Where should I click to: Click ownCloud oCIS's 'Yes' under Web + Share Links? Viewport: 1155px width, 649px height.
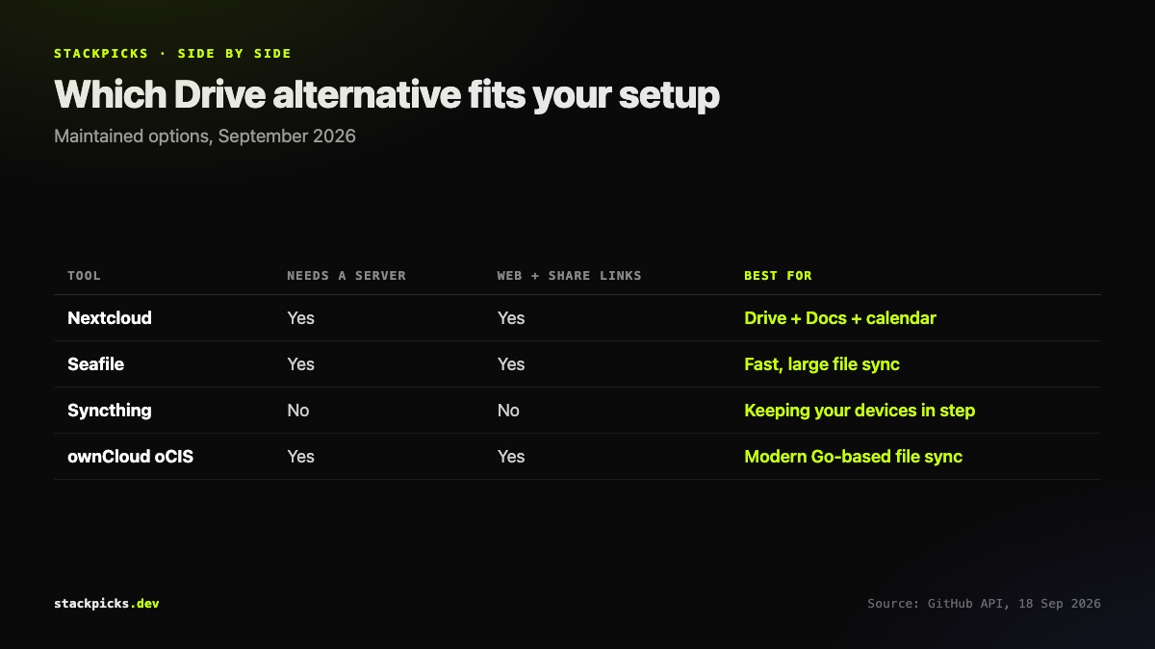click(510, 457)
